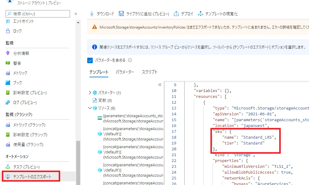This screenshot has height=185, width=309.
Task: Collapse the リソース (8) tree node
Action: [x=90, y=108]
